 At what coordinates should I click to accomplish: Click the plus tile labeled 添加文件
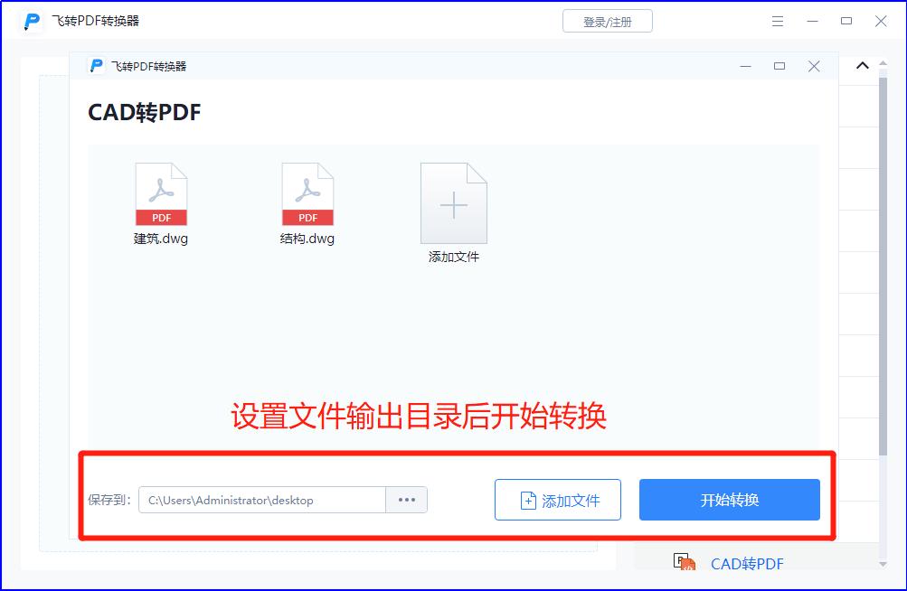coord(453,202)
